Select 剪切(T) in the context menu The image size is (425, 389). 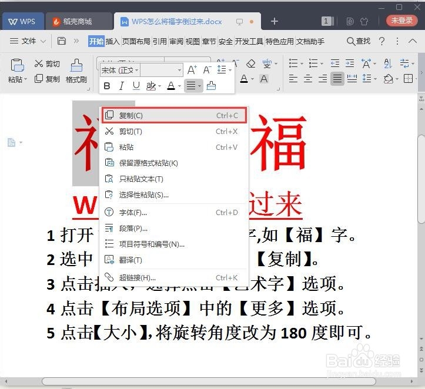click(174, 132)
